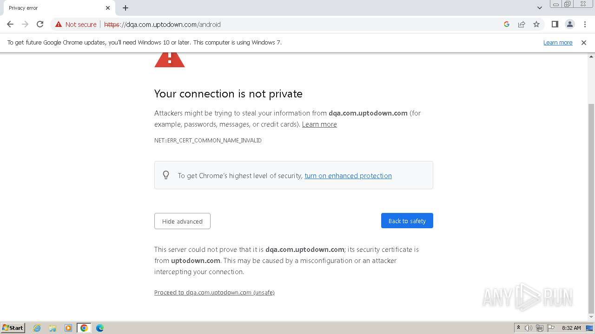Open Action Center flag tray icon
The height and width of the screenshot is (334, 595).
[x=551, y=328]
